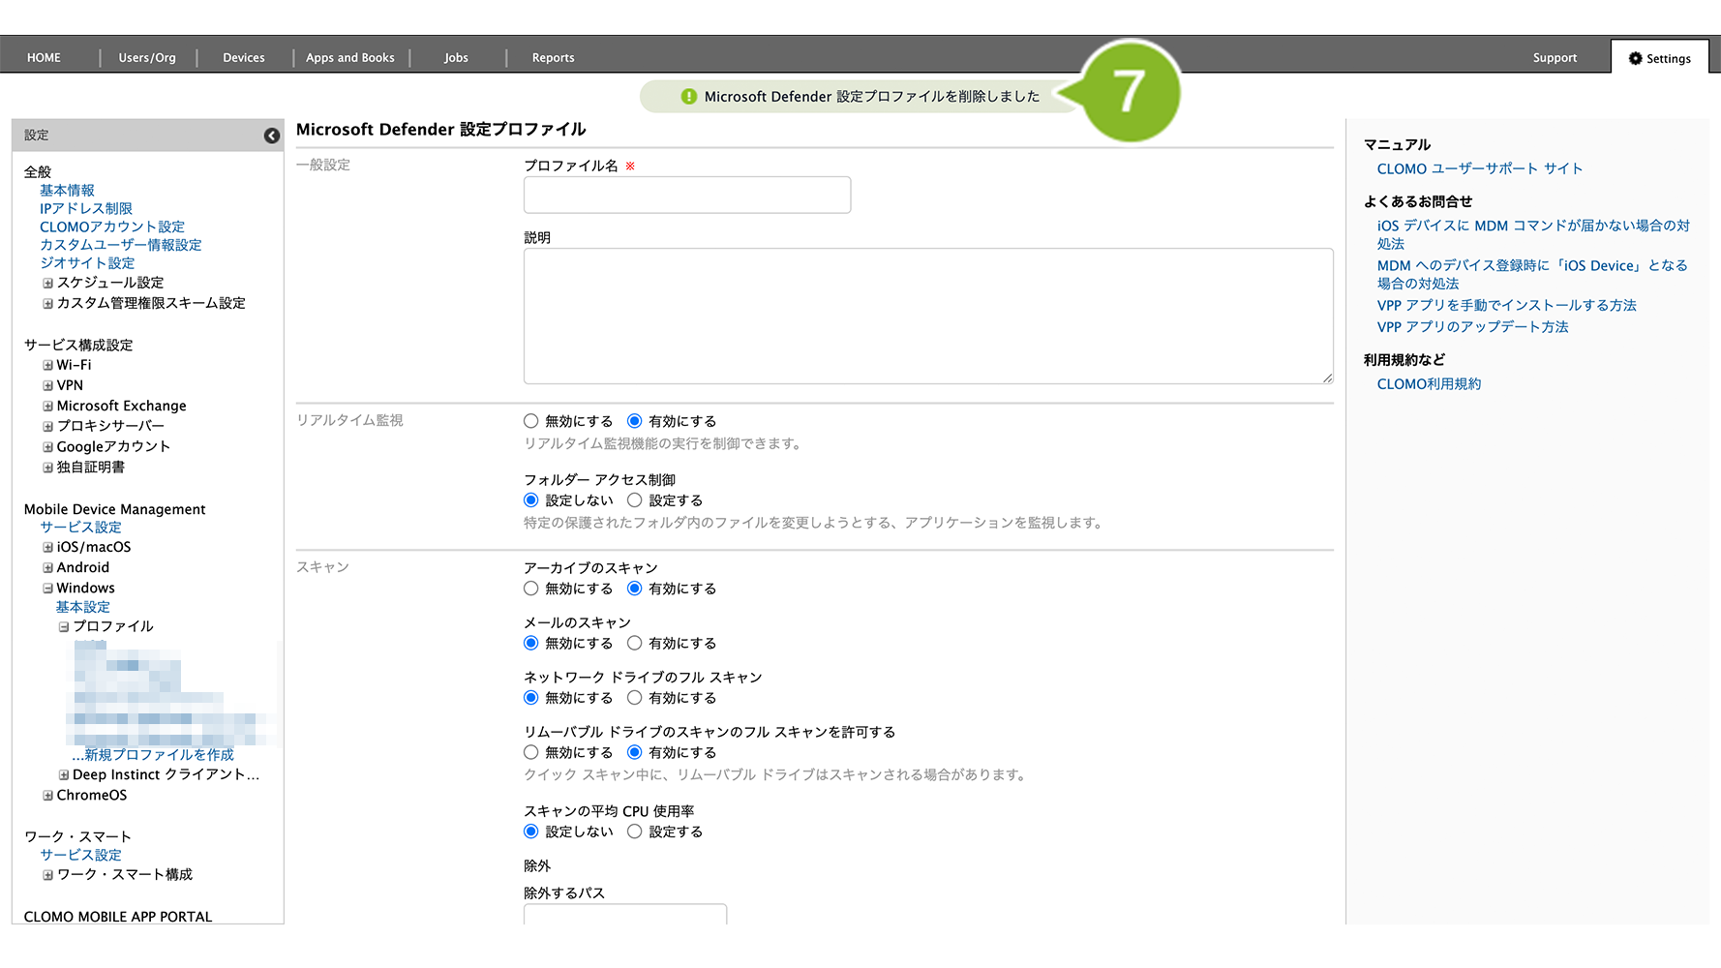Open the Reports menu tab
This screenshot has height=968, width=1721.
click(553, 58)
